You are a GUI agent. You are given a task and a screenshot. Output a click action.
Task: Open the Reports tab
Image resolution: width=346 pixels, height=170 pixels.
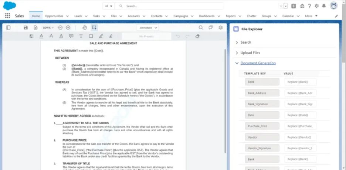click(230, 16)
